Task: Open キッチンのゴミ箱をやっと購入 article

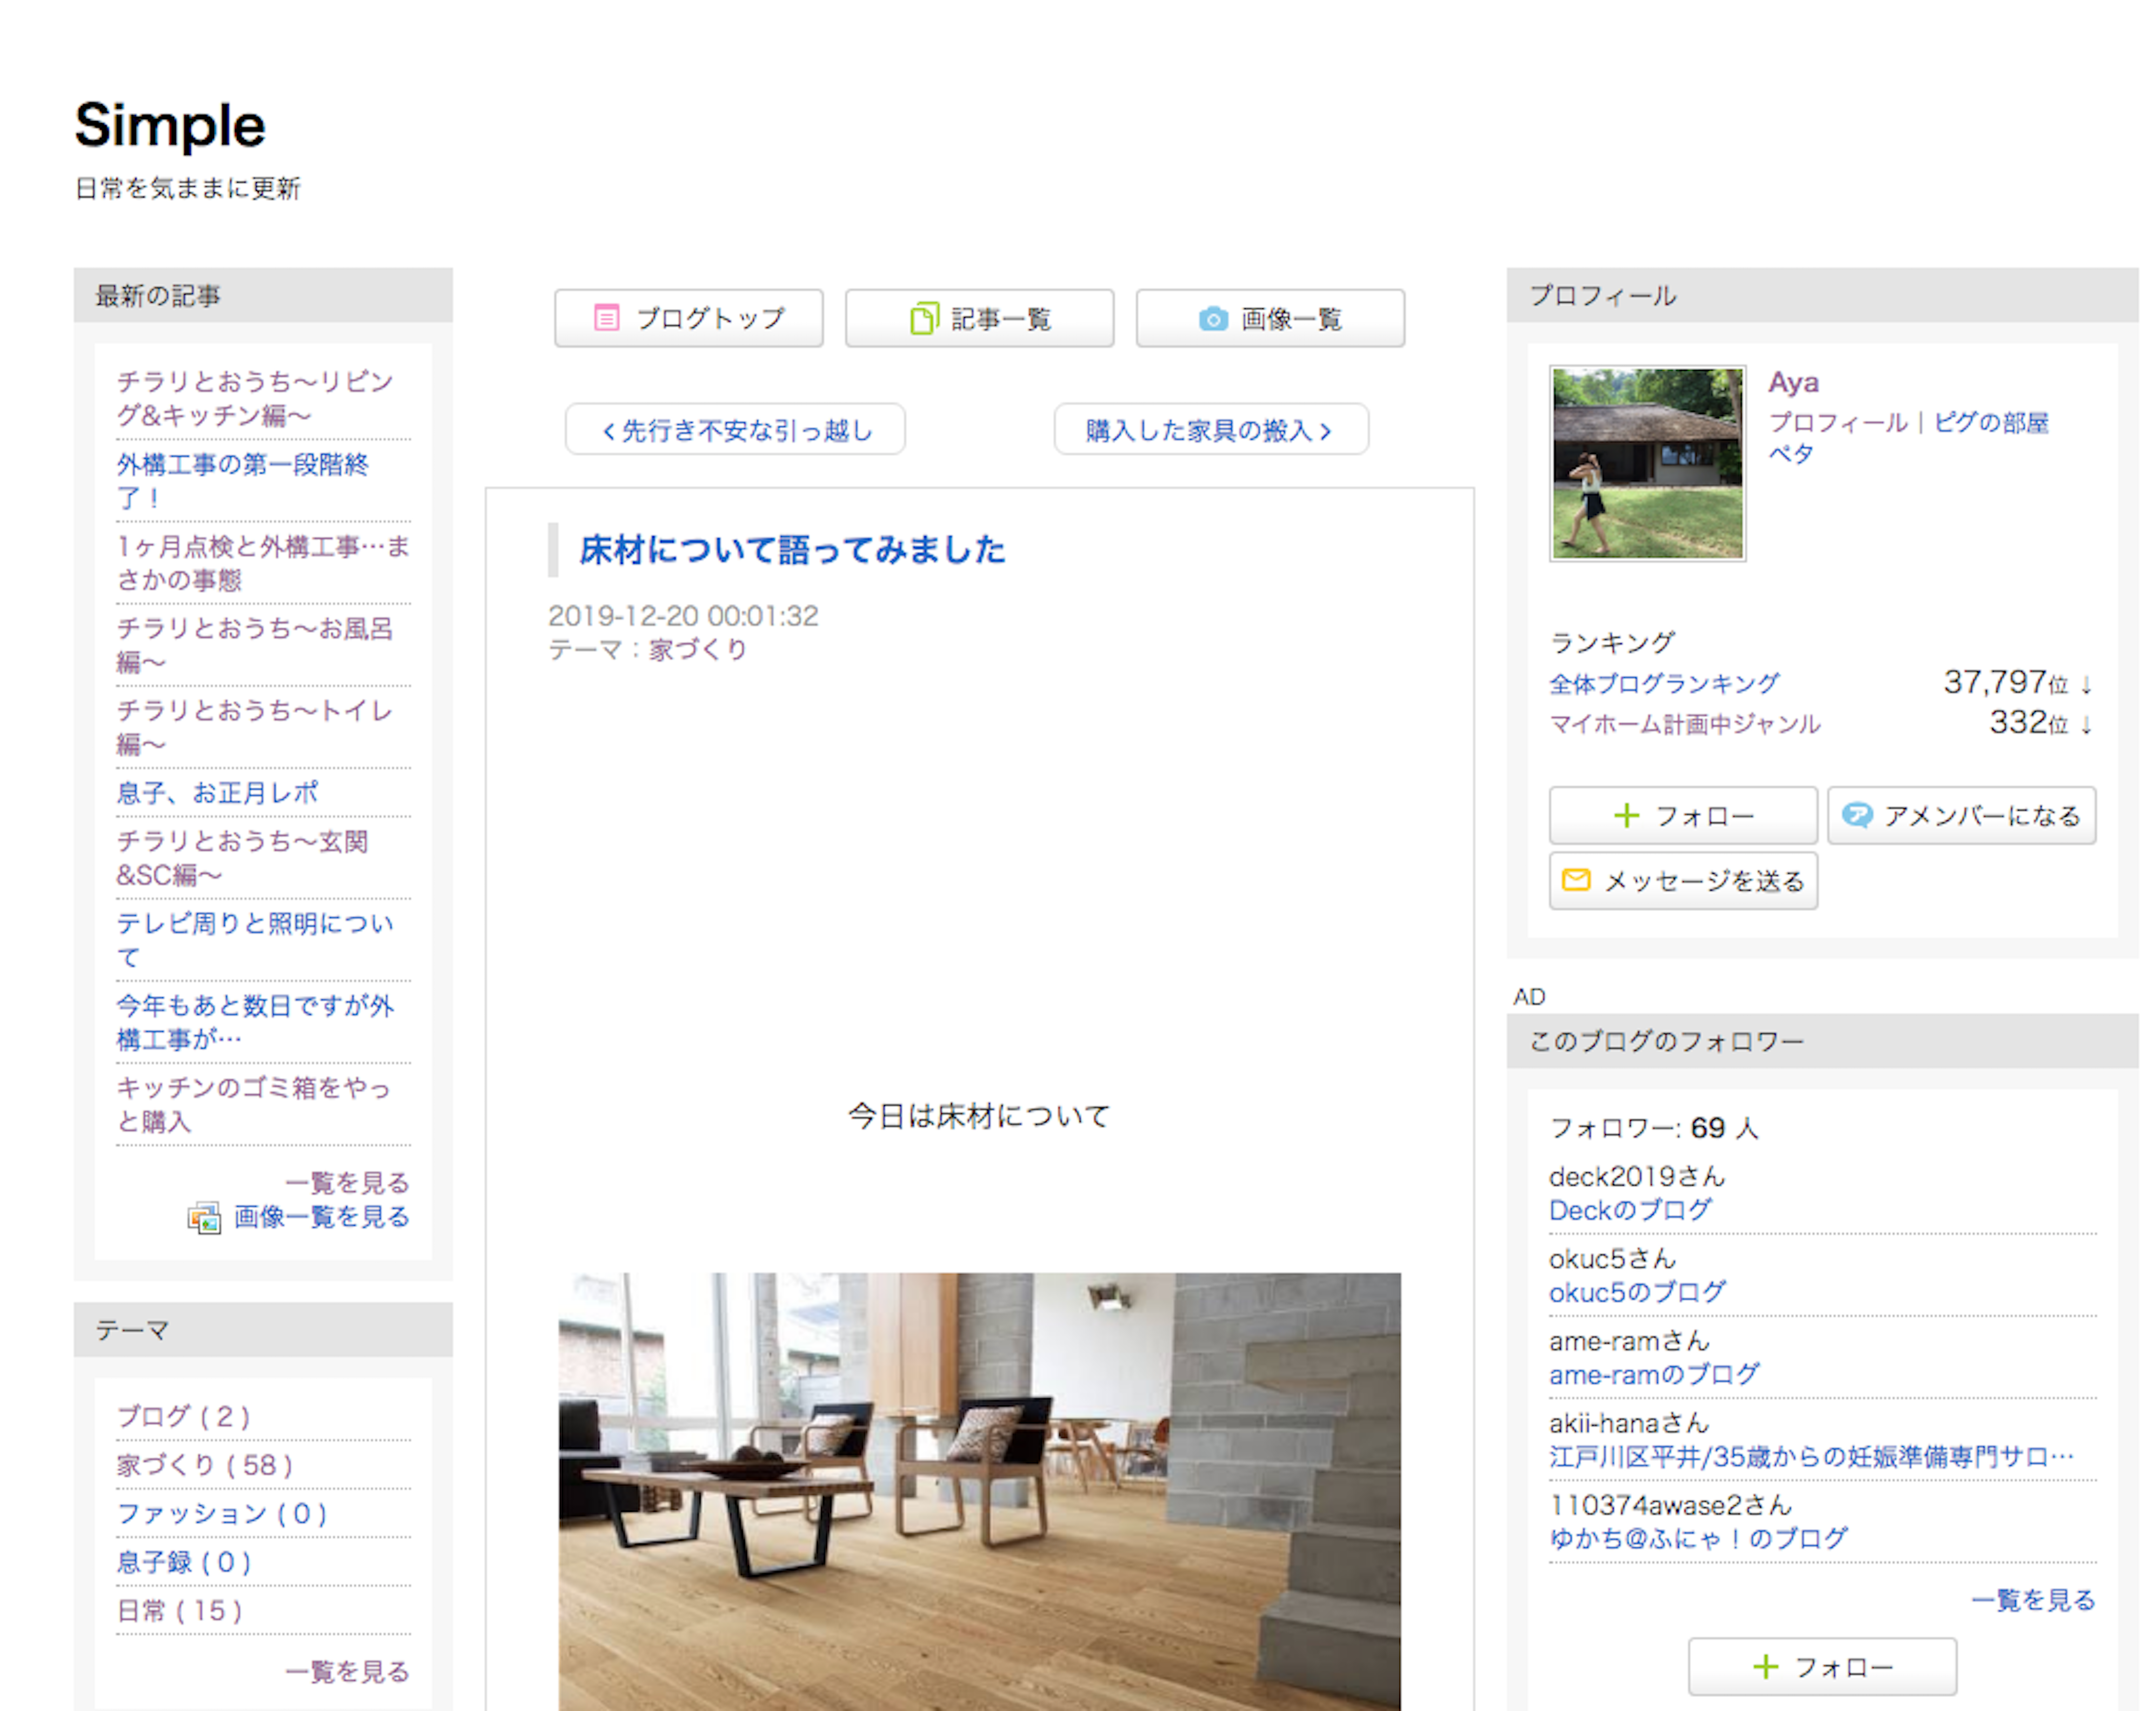Action: pyautogui.click(x=254, y=1104)
